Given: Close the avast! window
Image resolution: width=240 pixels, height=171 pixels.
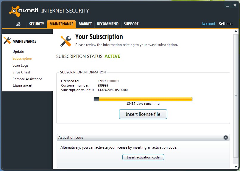Looking at the screenshot, I should click(235, 5).
